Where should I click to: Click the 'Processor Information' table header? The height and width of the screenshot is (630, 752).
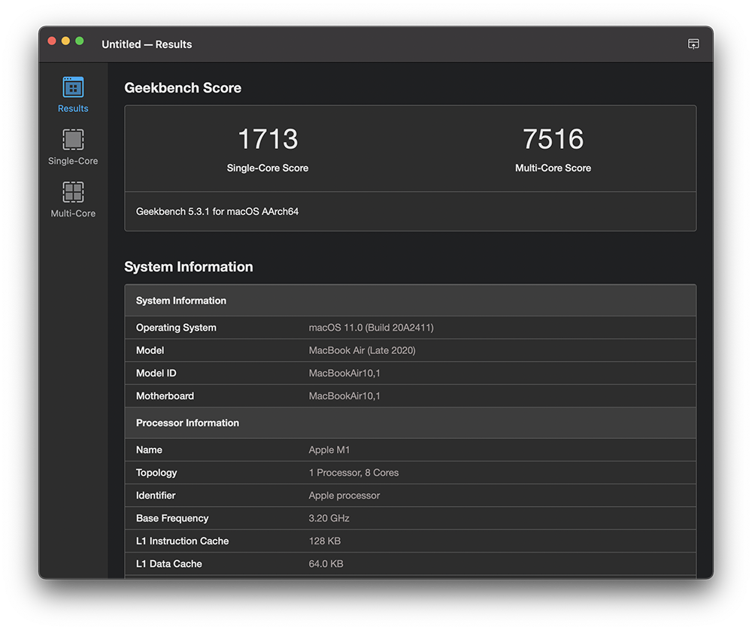(411, 423)
